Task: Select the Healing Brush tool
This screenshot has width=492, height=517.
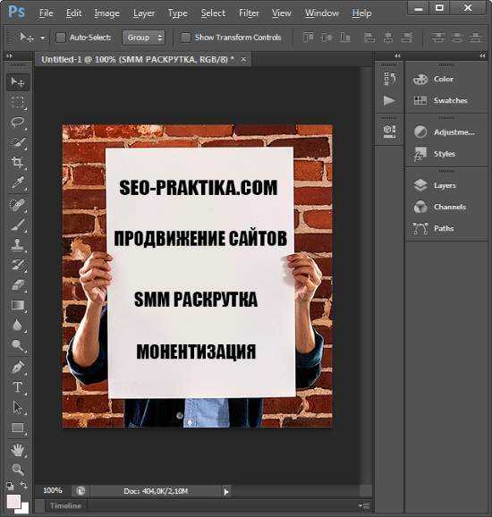Action: (x=18, y=205)
